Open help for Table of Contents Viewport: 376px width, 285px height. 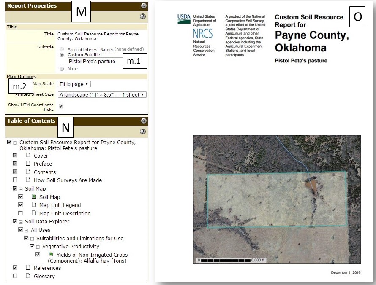(x=143, y=132)
